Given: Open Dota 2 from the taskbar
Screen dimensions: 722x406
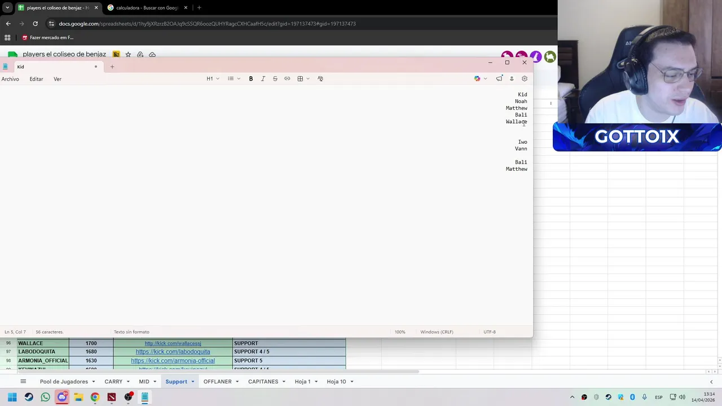Looking at the screenshot, I should (x=112, y=397).
